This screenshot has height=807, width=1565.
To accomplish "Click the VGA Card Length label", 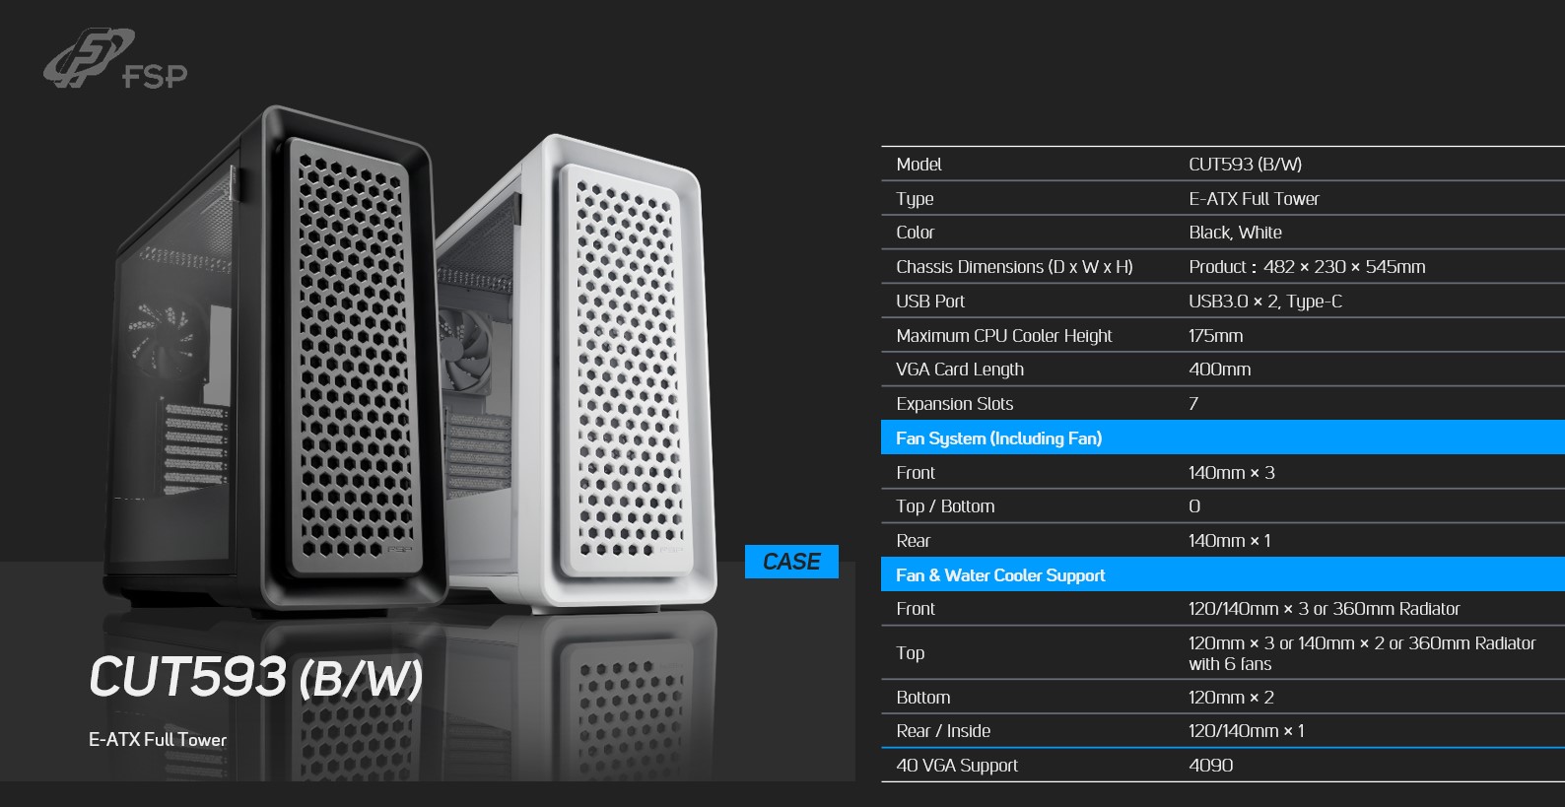I will 960,370.
